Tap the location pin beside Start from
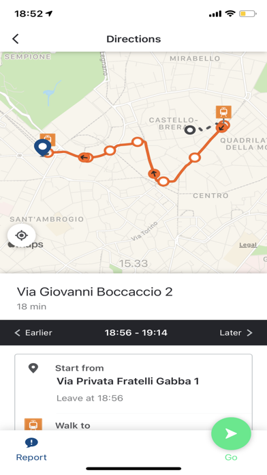267x475 pixels. 33,368
